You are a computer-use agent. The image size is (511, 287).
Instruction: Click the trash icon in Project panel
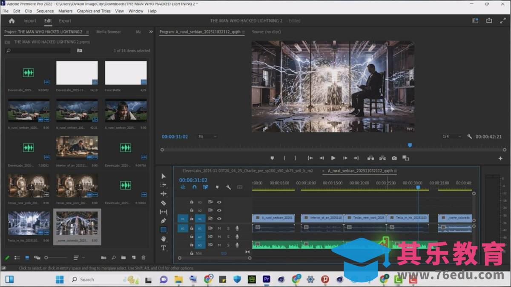pos(144,258)
